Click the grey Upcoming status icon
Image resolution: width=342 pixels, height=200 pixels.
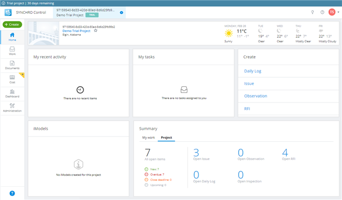(146, 185)
